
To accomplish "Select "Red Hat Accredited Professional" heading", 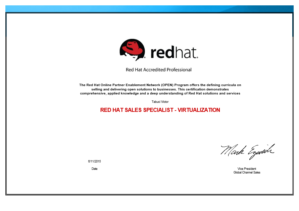I will pos(159,70).
